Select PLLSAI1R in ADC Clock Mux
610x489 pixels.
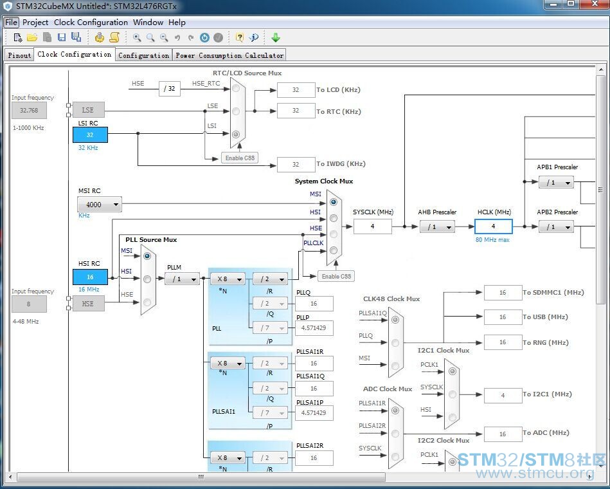tap(395, 411)
